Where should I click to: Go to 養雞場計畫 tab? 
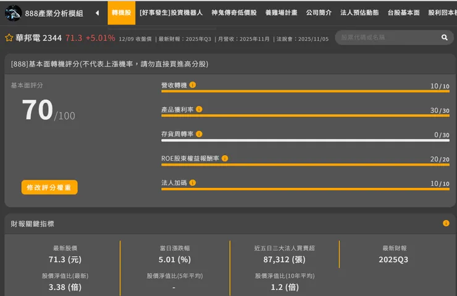[x=281, y=13]
